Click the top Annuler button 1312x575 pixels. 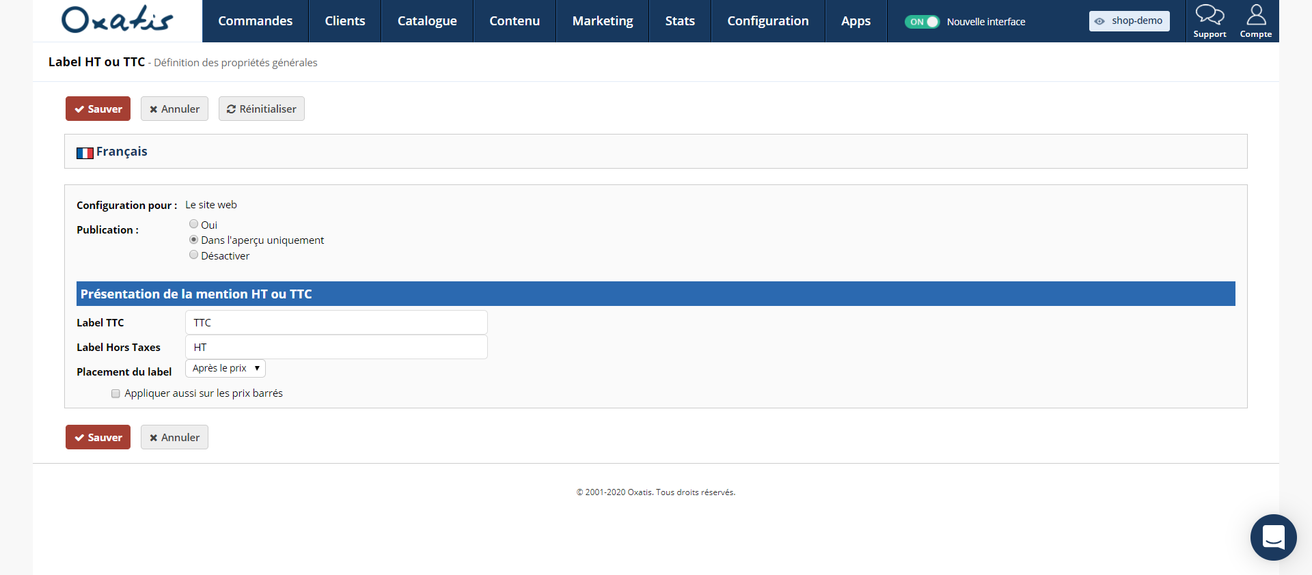click(x=174, y=109)
